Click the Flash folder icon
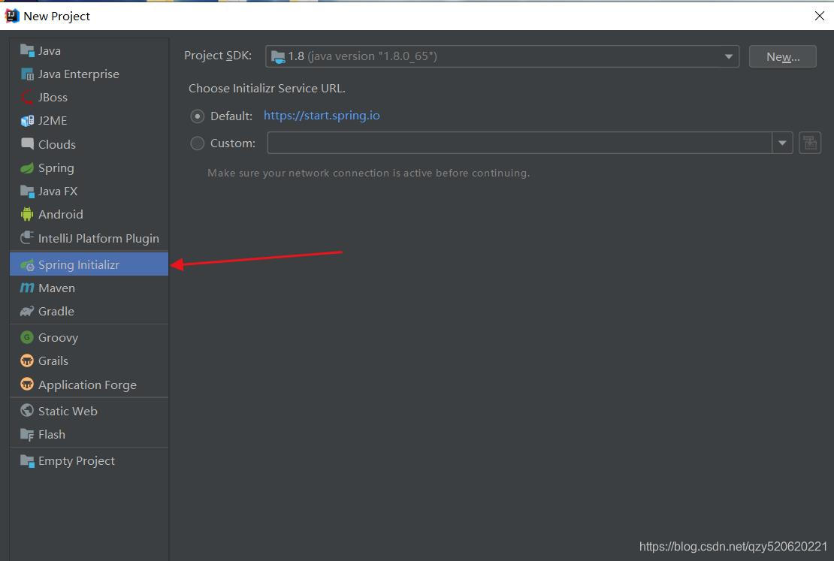This screenshot has height=561, width=834. click(27, 434)
